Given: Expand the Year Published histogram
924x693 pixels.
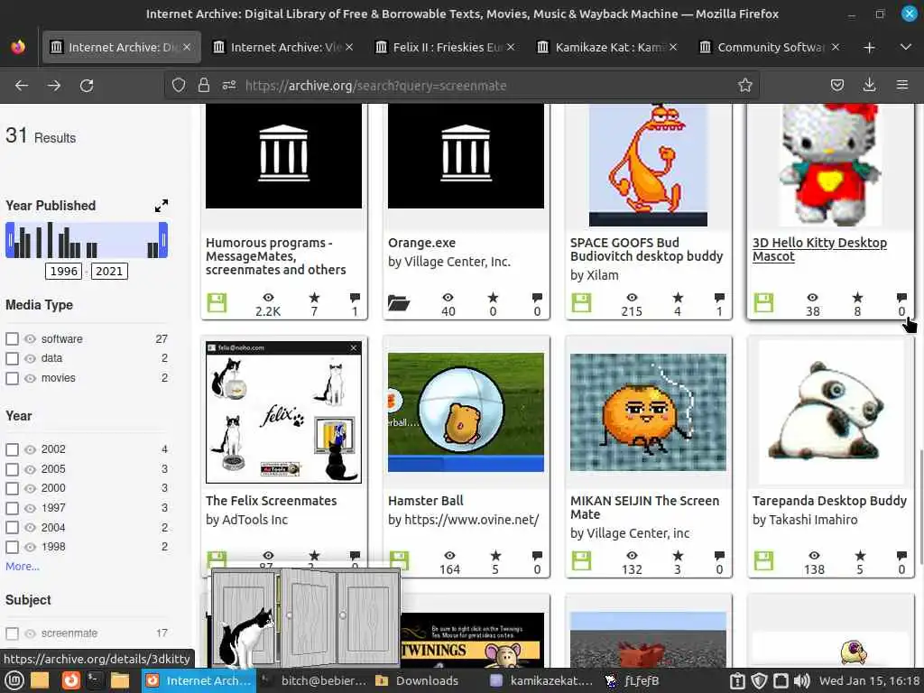Looking at the screenshot, I should [161, 206].
